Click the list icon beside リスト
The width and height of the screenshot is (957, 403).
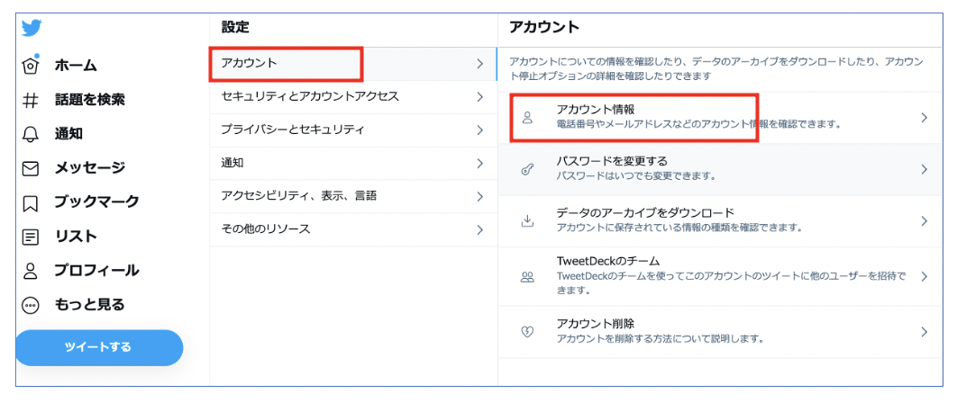[x=31, y=237]
